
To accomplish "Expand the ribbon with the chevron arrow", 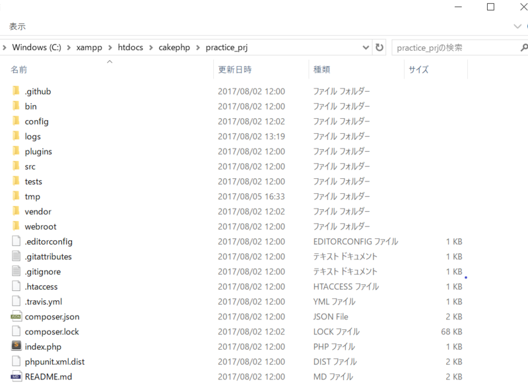I will pos(516,26).
